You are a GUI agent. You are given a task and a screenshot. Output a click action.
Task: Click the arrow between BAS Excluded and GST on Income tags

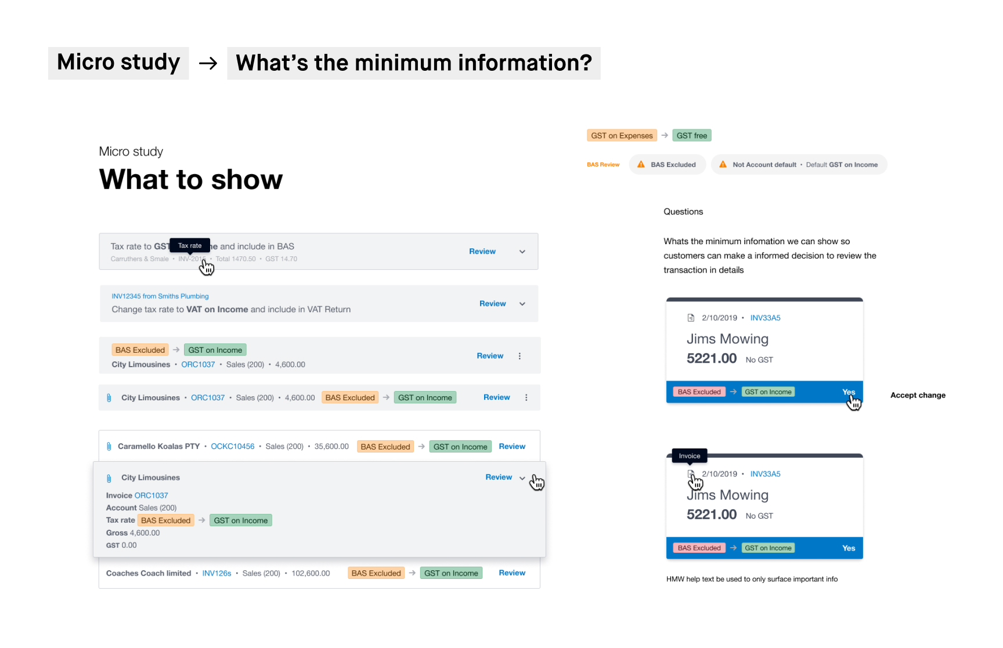coord(176,349)
